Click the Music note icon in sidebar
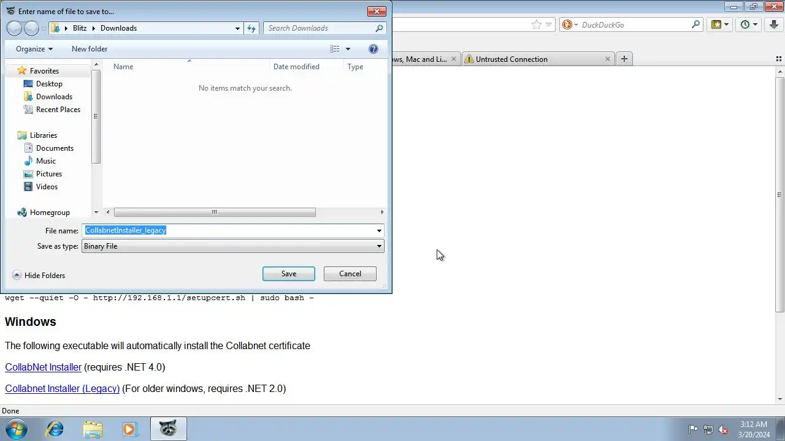This screenshot has width=785, height=441. pos(28,161)
